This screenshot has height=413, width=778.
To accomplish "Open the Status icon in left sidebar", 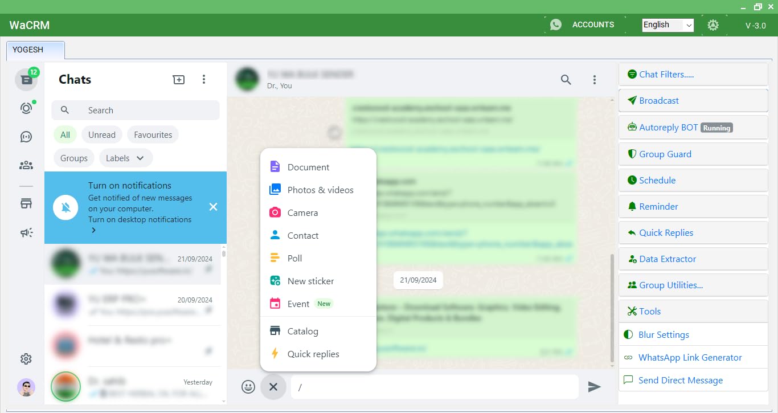I will pyautogui.click(x=26, y=108).
